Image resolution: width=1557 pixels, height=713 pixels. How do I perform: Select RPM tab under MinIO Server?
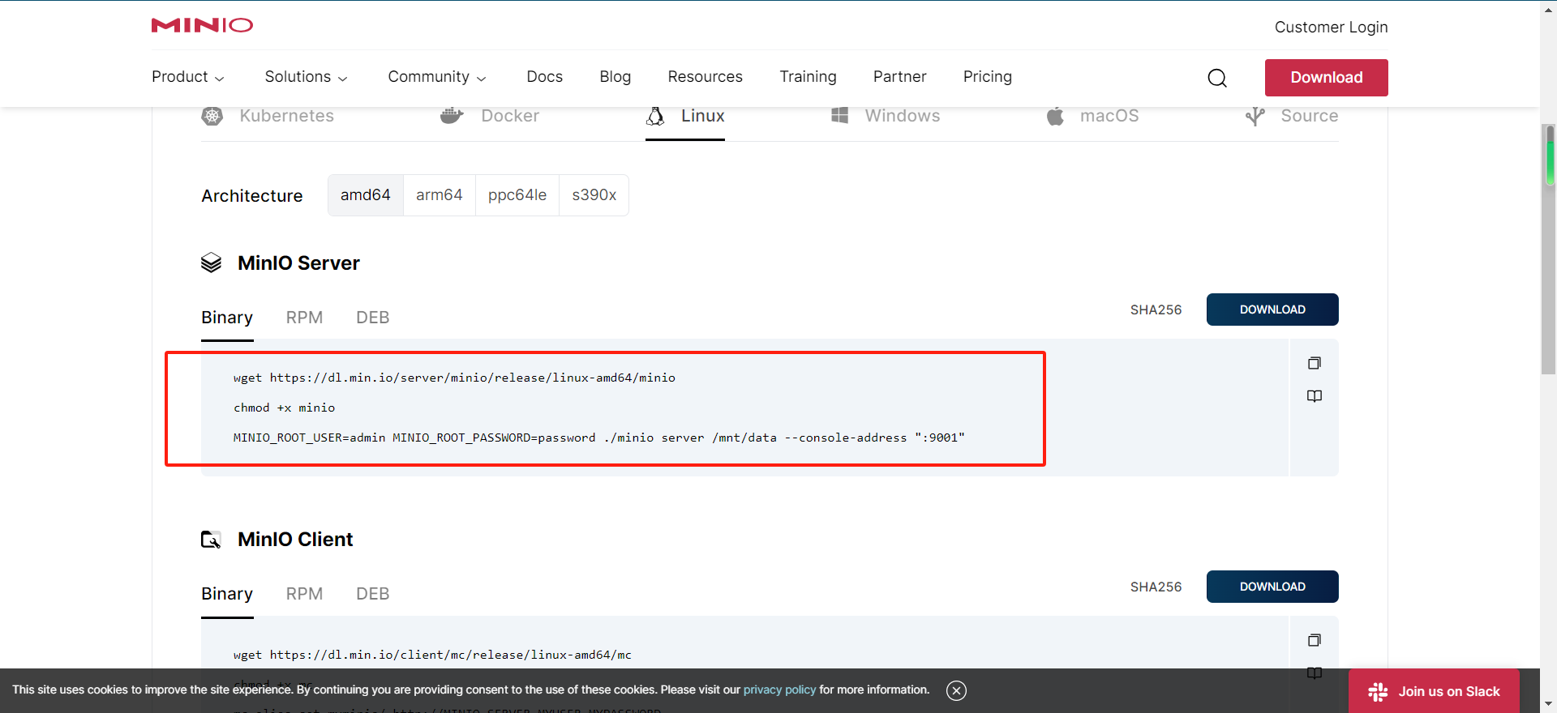tap(304, 318)
